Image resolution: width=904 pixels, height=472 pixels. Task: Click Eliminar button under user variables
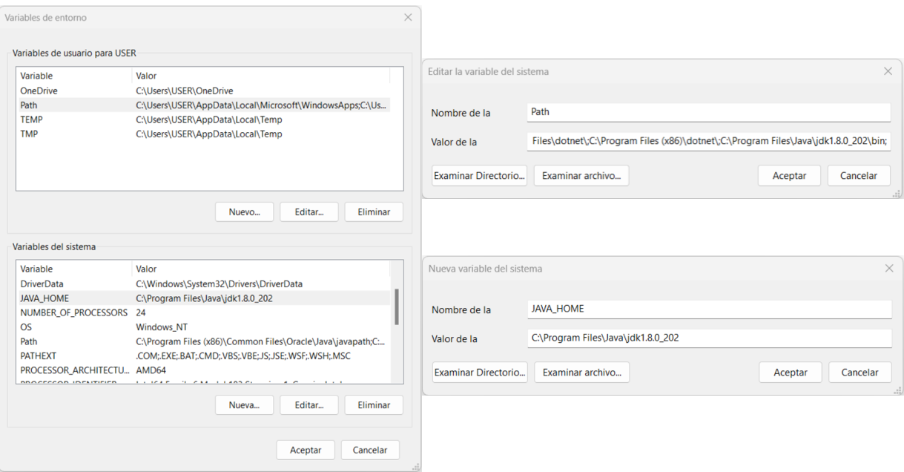[x=373, y=212]
